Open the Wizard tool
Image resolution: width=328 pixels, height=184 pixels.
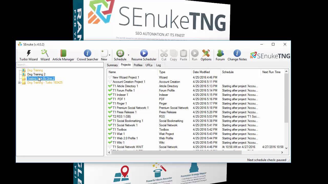[45, 55]
